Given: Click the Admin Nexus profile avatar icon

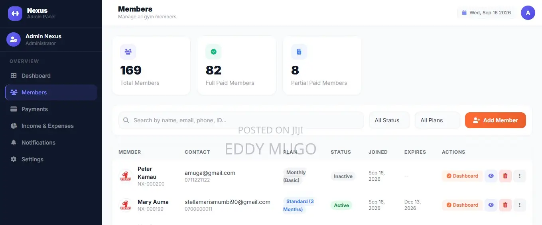Looking at the screenshot, I should click(x=14, y=39).
